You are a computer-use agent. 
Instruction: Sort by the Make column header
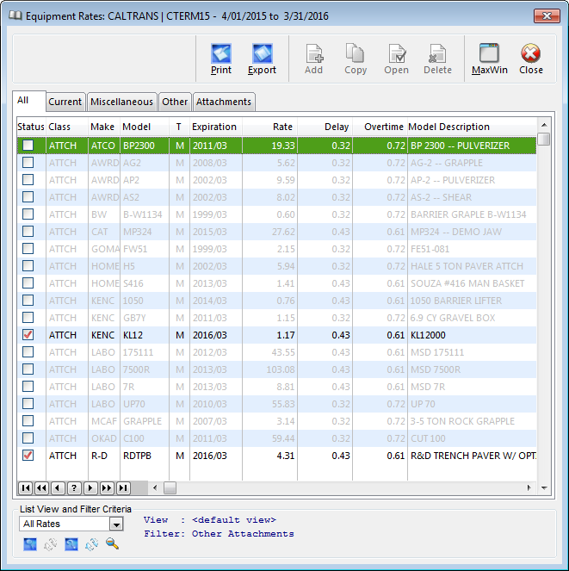point(104,127)
